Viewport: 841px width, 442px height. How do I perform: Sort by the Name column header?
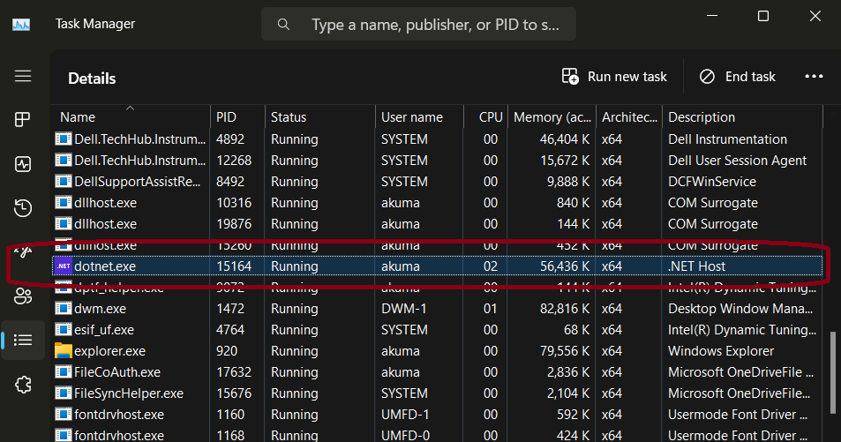point(131,117)
